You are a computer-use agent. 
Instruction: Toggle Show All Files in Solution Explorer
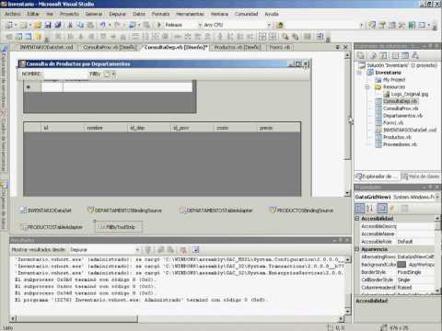[373, 55]
